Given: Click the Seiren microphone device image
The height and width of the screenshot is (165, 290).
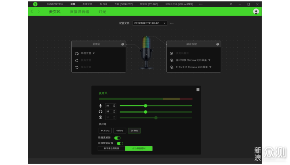Looking at the screenshot, I should 146,52.
